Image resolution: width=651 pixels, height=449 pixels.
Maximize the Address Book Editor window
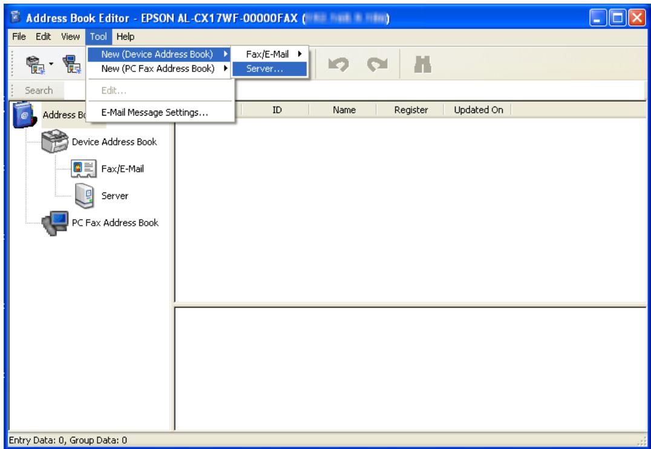tap(617, 18)
